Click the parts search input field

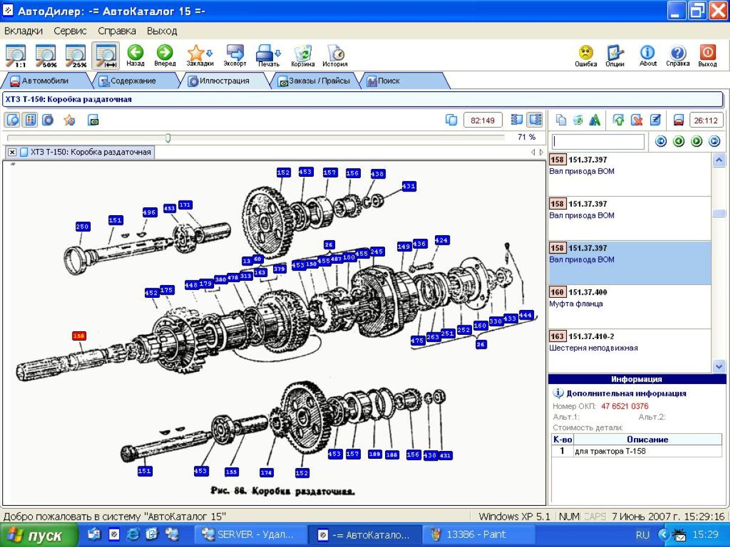click(598, 142)
